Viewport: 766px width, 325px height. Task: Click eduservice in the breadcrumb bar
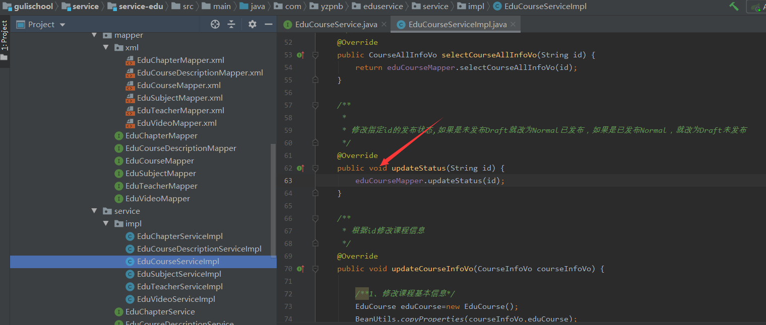click(x=377, y=6)
